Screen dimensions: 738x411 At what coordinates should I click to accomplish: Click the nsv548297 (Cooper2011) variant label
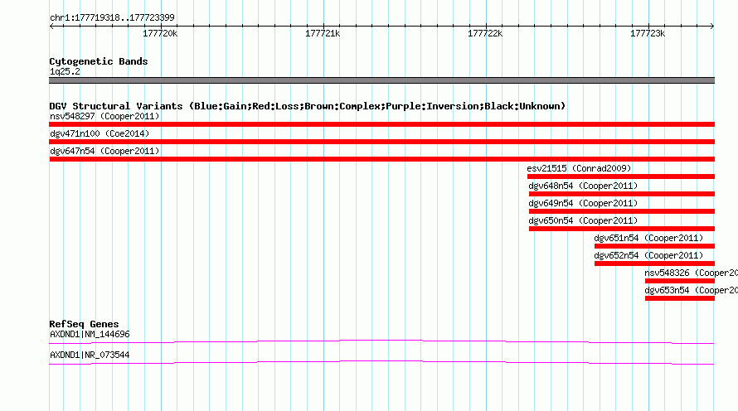pyautogui.click(x=104, y=116)
